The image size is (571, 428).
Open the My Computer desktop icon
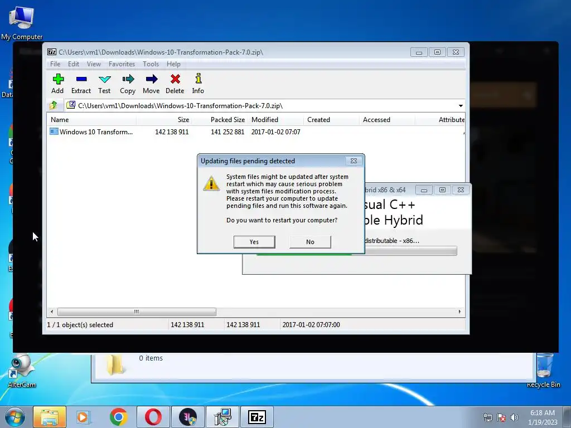click(x=22, y=23)
